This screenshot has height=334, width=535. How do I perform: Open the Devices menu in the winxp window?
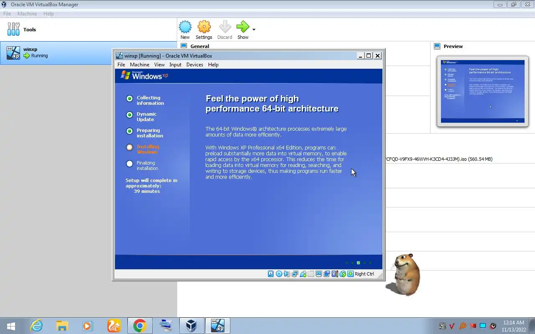pos(195,65)
